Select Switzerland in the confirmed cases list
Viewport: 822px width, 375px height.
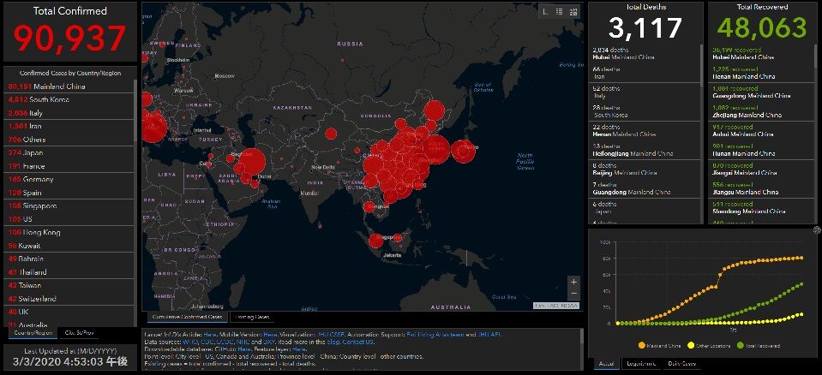pyautogui.click(x=69, y=299)
